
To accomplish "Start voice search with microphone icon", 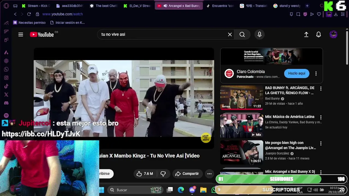I will click(x=260, y=35).
